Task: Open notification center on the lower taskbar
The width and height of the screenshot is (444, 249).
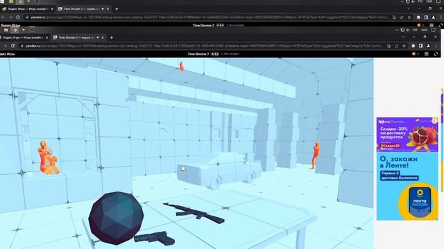Action: click(433, 30)
